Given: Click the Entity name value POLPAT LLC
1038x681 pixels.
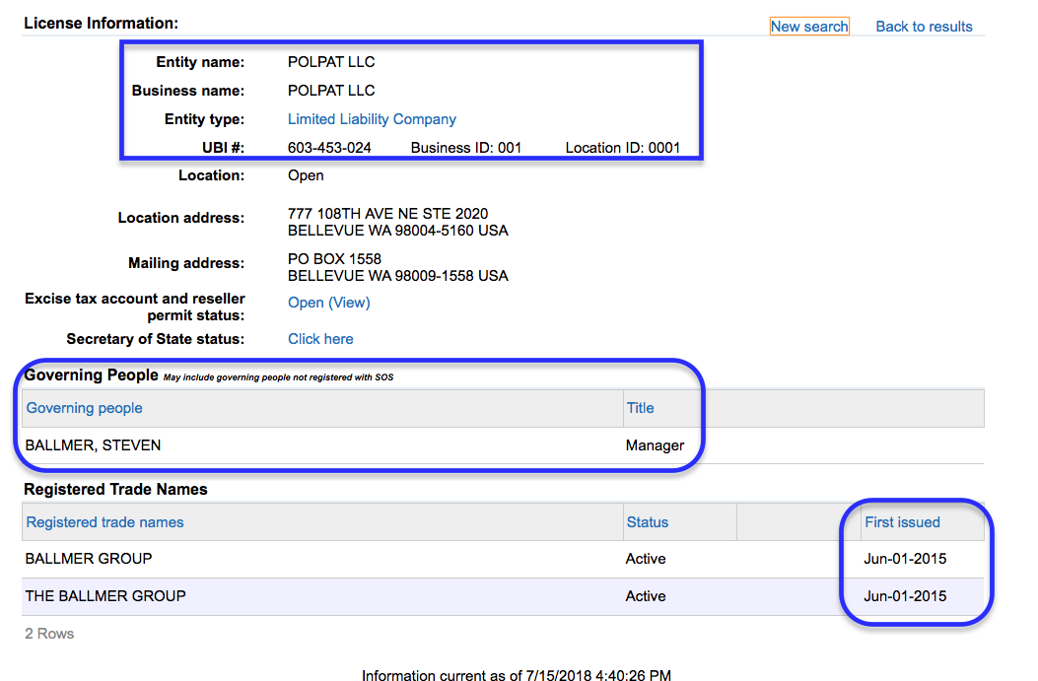Looking at the screenshot, I should click(x=331, y=62).
